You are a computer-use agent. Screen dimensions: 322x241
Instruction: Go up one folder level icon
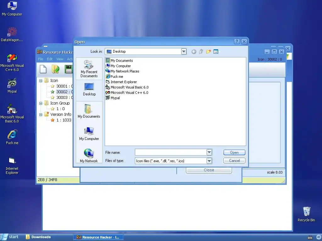point(201,52)
